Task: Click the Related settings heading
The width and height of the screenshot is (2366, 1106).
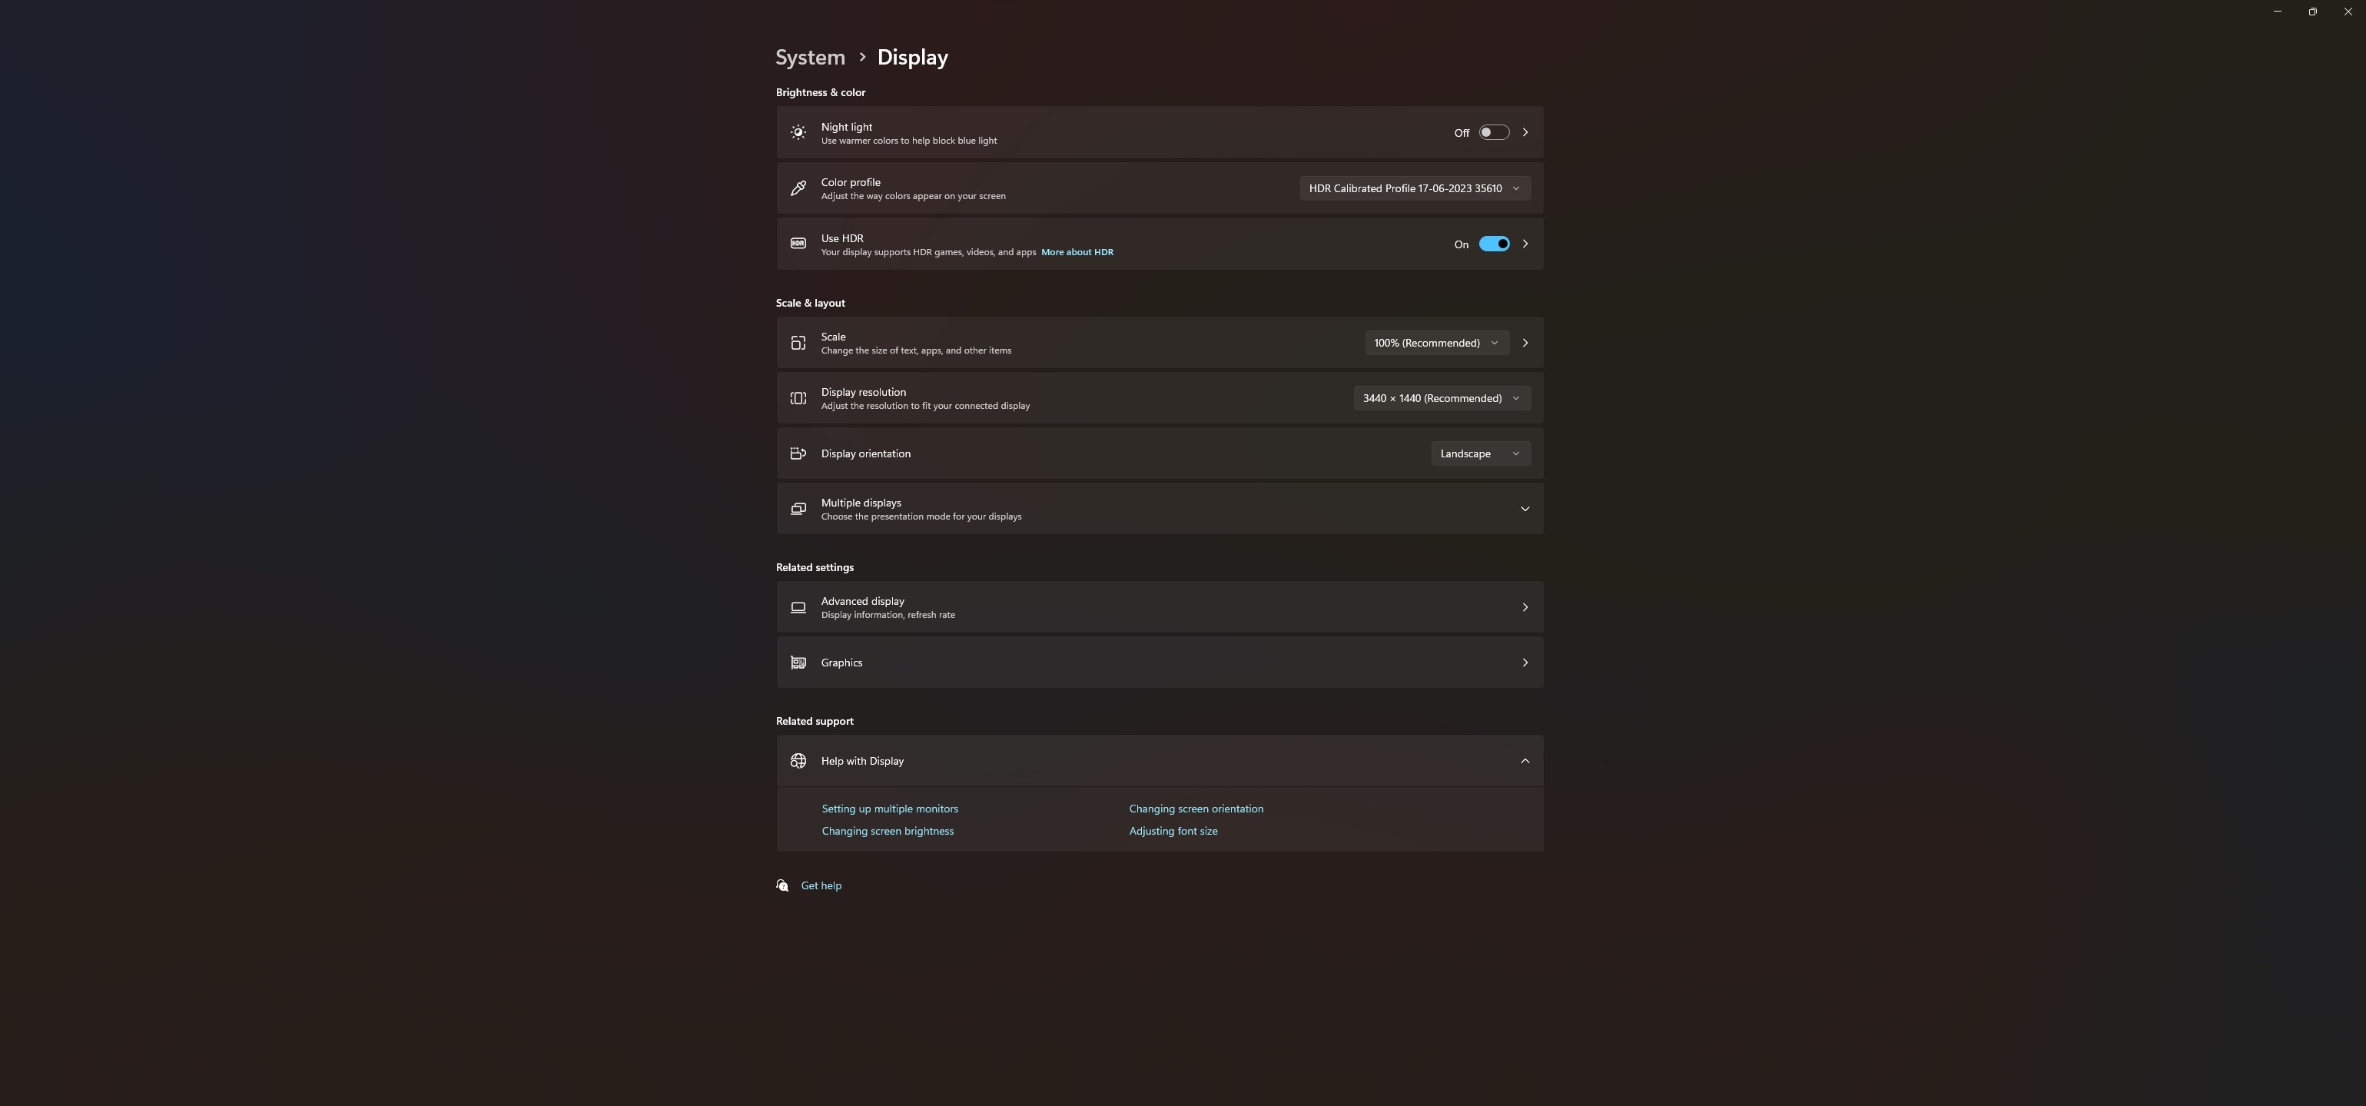Action: coord(815,568)
